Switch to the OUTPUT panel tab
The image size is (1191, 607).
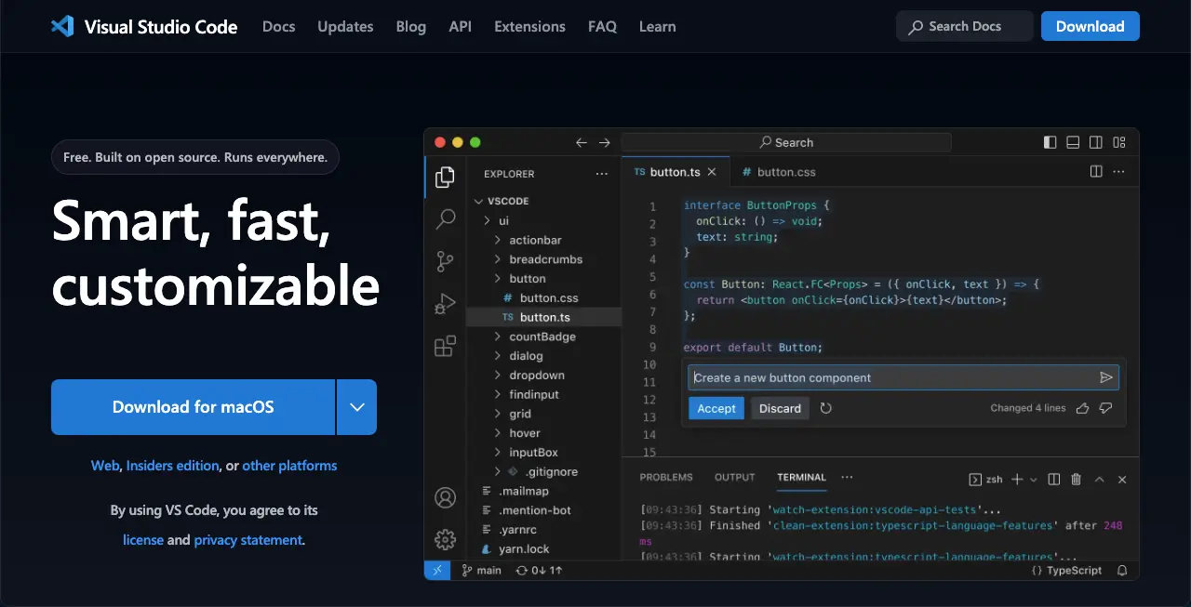[x=735, y=478]
